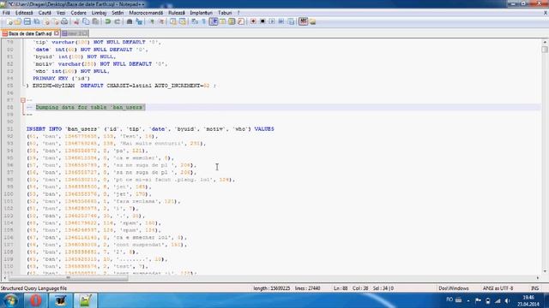Viewport: 549px width, 308px height.
Task: Open Opera from the taskbar
Action: click(x=35, y=300)
